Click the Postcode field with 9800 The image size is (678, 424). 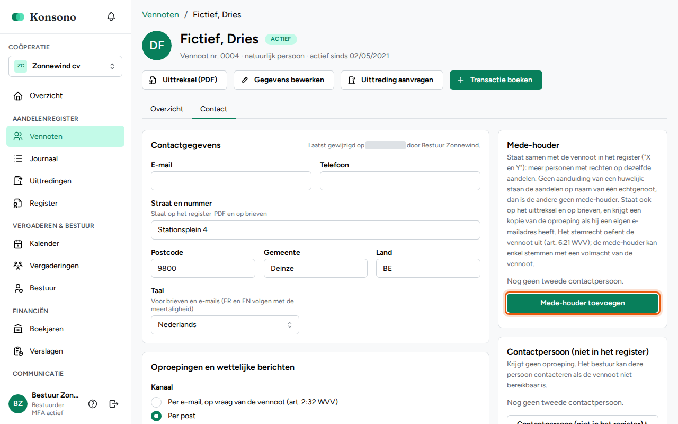coord(203,268)
